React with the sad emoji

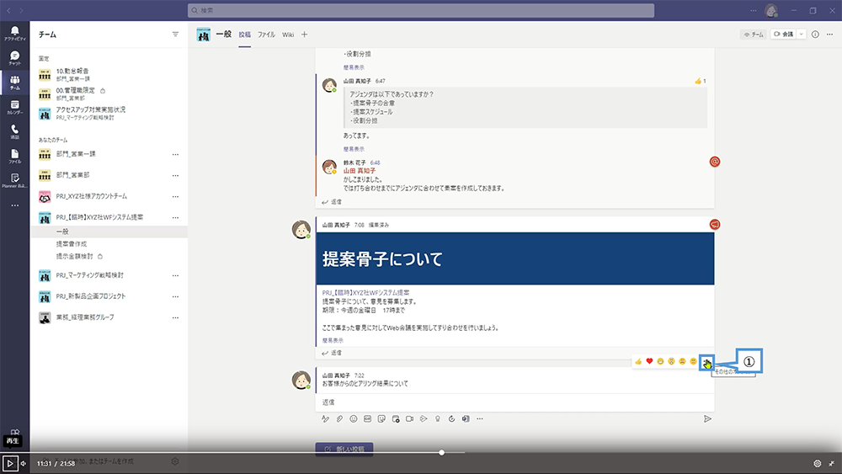coord(683,361)
